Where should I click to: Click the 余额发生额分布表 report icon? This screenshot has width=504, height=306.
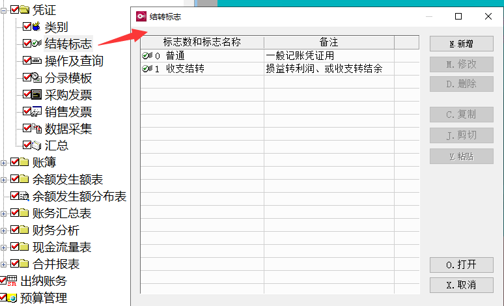(24, 196)
